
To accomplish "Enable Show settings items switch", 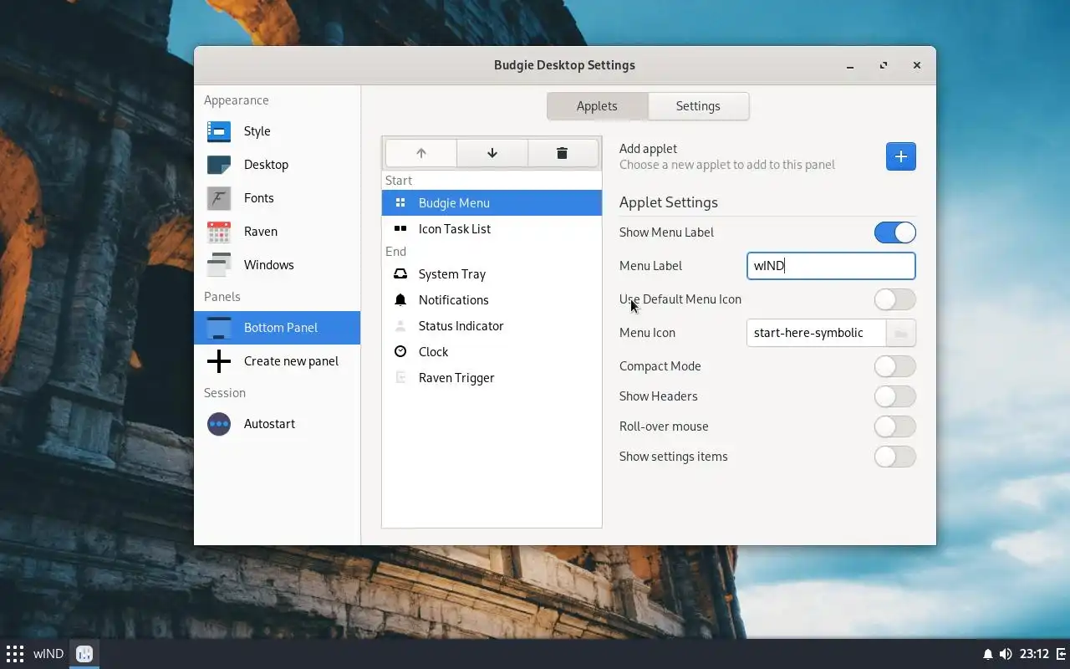I will [x=895, y=457].
